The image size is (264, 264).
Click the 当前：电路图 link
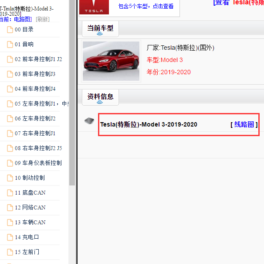pyautogui.click(x=16, y=19)
